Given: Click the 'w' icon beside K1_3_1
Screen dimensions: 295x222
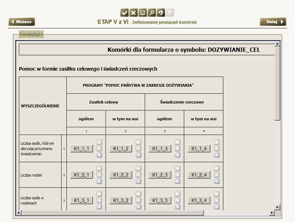Looking at the screenshot, I should (99, 194).
